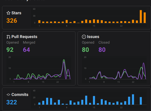The height and width of the screenshot is (111, 151).
Task: Click the green 92 opened count
Action: [10, 50]
